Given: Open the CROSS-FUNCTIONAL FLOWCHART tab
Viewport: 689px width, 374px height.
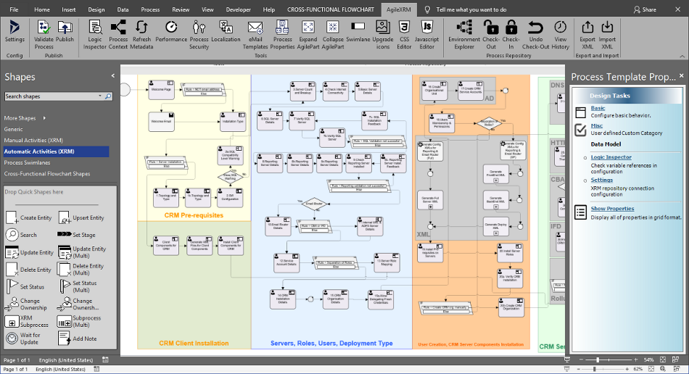Looking at the screenshot, I should (331, 9).
